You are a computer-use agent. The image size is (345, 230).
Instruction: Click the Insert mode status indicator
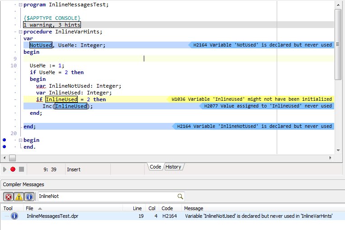[74, 169]
